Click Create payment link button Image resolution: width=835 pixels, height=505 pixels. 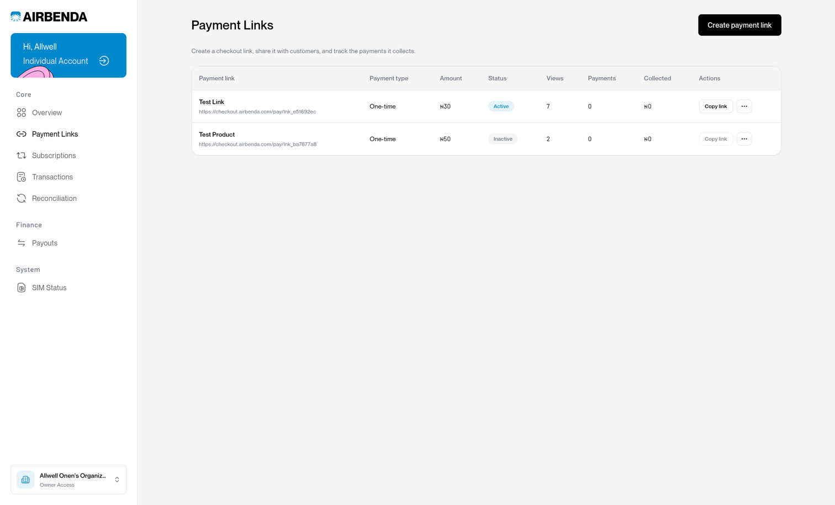tap(739, 25)
